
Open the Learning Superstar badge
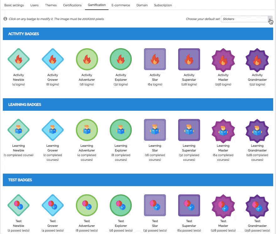tap(189, 130)
